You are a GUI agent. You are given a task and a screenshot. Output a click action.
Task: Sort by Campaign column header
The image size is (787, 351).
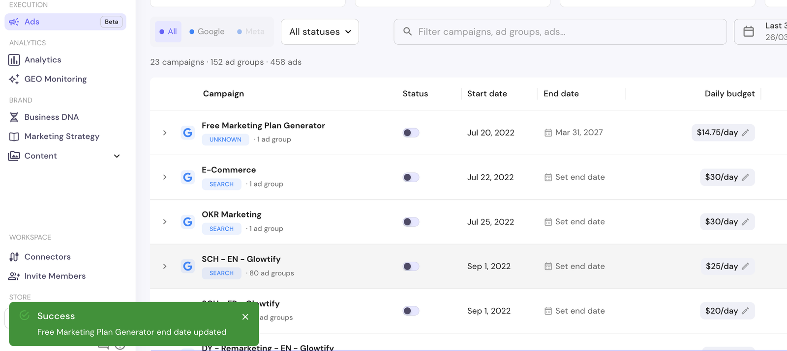223,94
